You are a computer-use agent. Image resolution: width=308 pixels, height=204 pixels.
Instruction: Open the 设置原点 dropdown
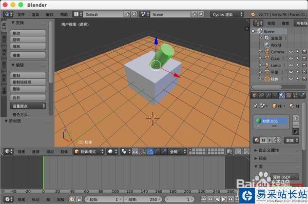[x=28, y=106]
